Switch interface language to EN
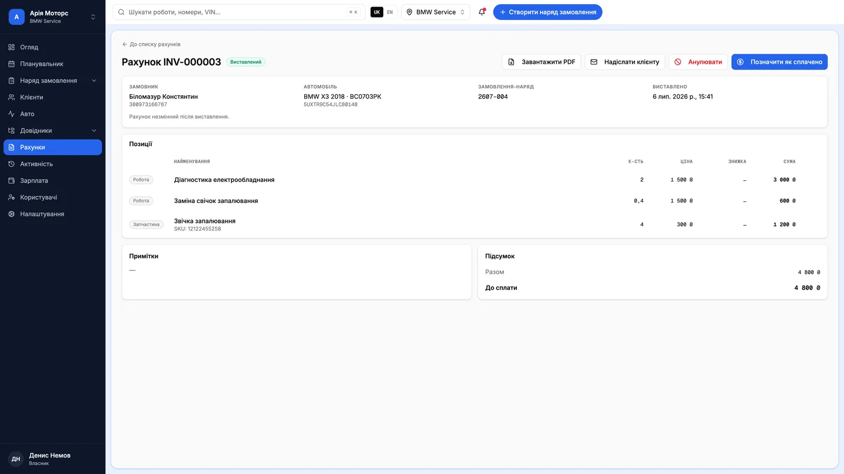This screenshot has height=474, width=844. [x=390, y=12]
